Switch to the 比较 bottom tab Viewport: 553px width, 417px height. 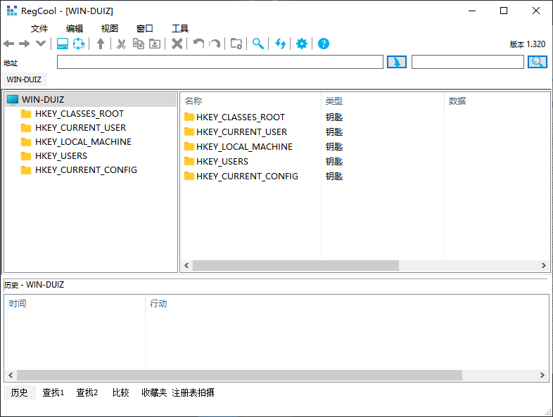120,392
